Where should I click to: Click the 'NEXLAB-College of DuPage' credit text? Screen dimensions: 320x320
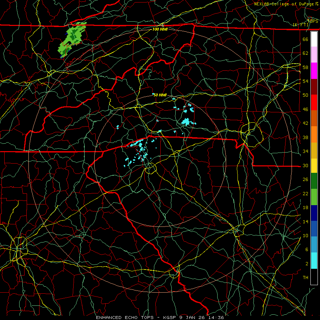coord(284,4)
